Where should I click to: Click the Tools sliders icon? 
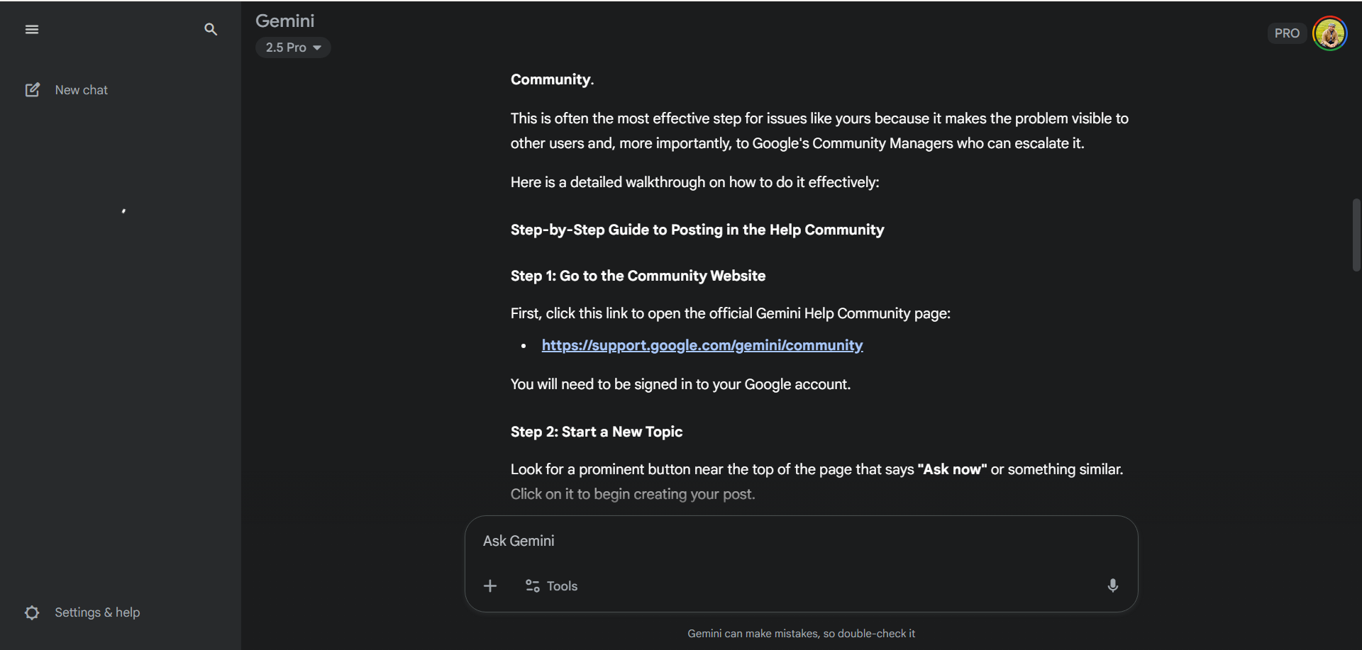532,586
